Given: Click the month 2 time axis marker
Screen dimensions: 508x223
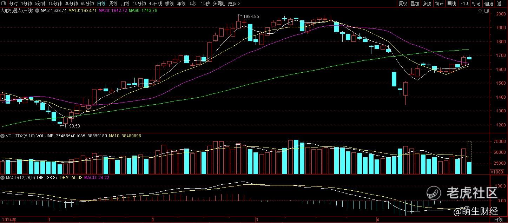Looking at the screenshot, I should [153, 220].
